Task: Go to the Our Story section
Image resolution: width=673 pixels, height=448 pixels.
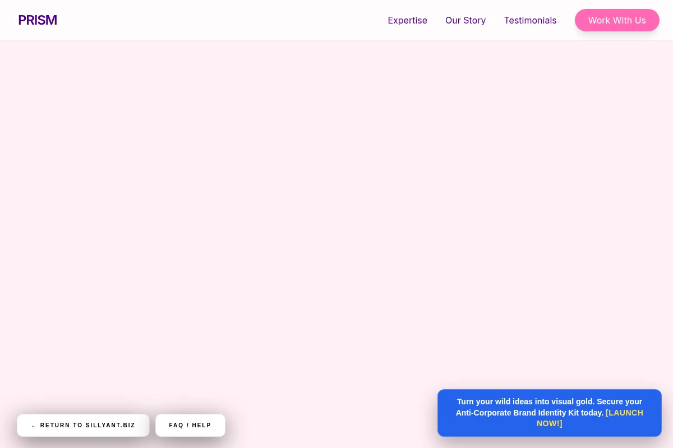Action: (465, 20)
